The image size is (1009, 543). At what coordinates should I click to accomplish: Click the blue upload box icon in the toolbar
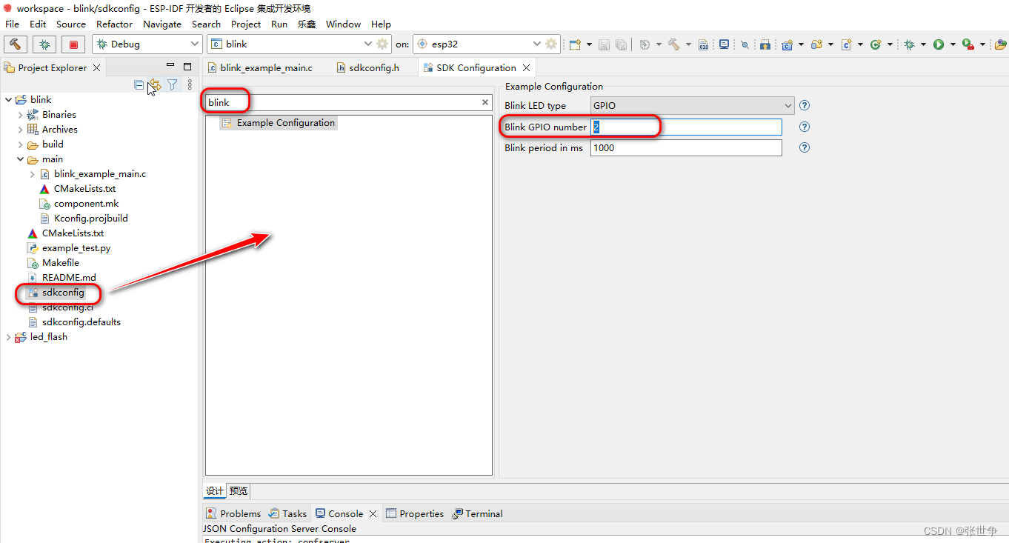tap(765, 44)
